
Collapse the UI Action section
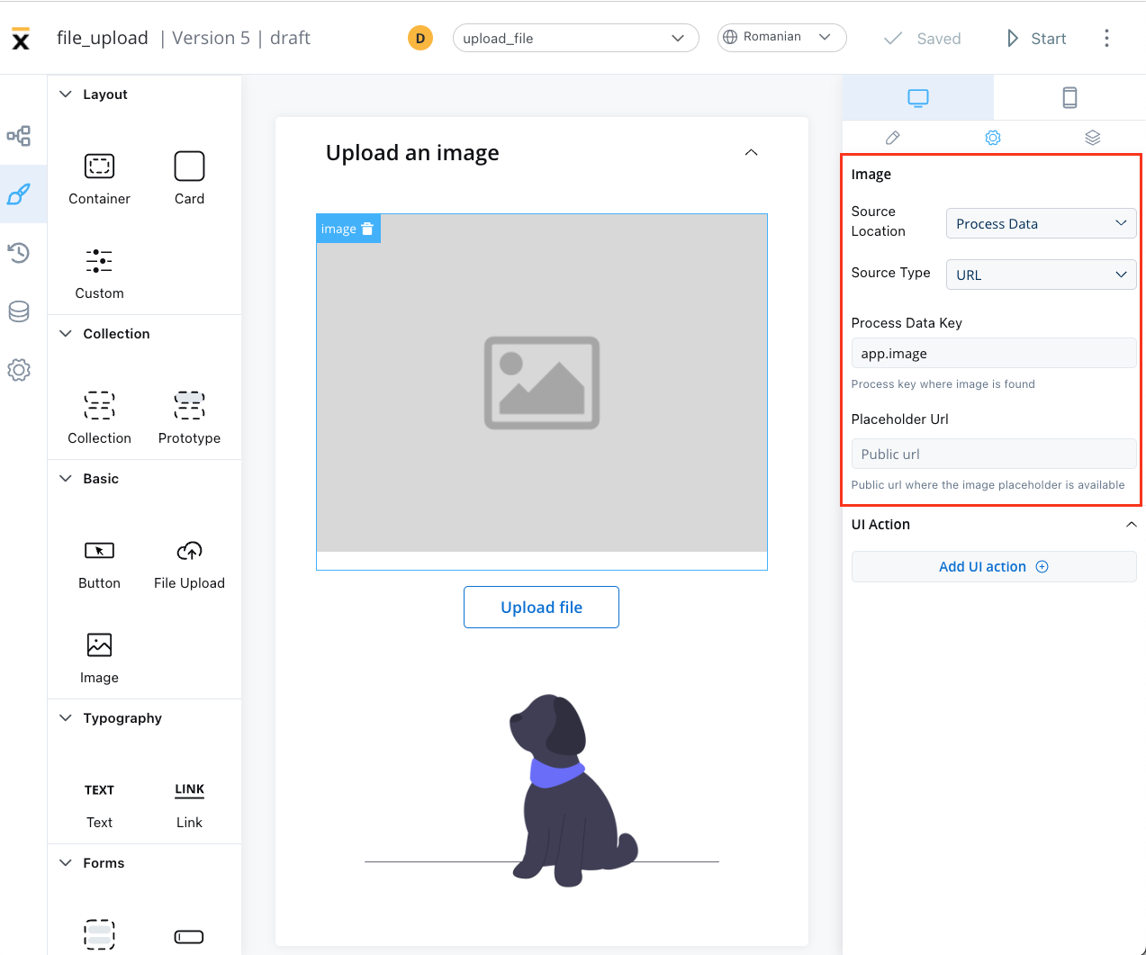1132,525
